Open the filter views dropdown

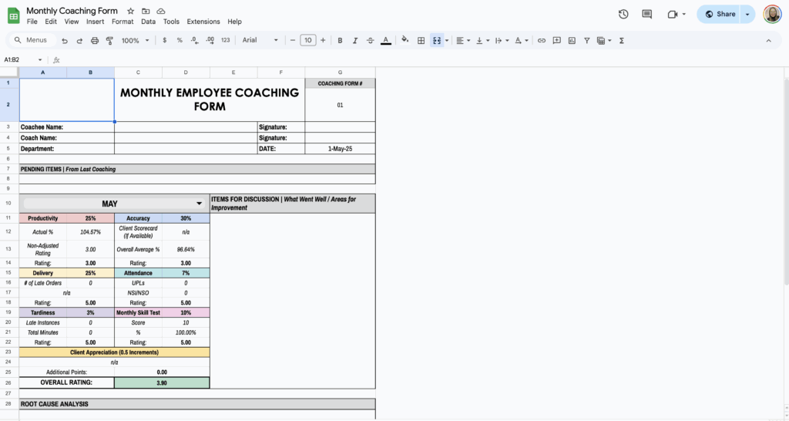click(604, 41)
